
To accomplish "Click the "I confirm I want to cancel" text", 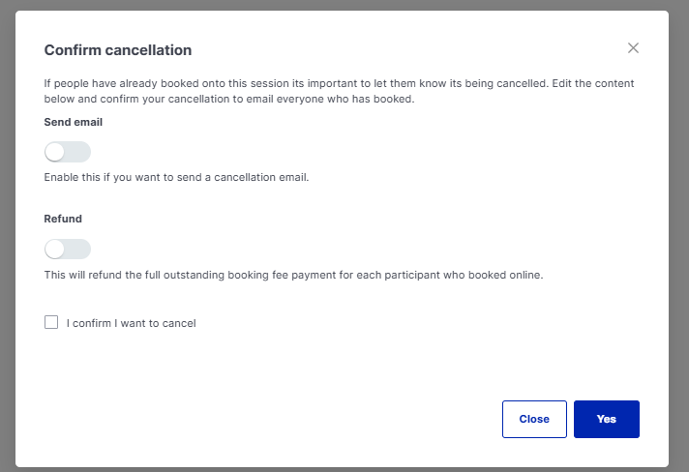I will click(x=132, y=323).
